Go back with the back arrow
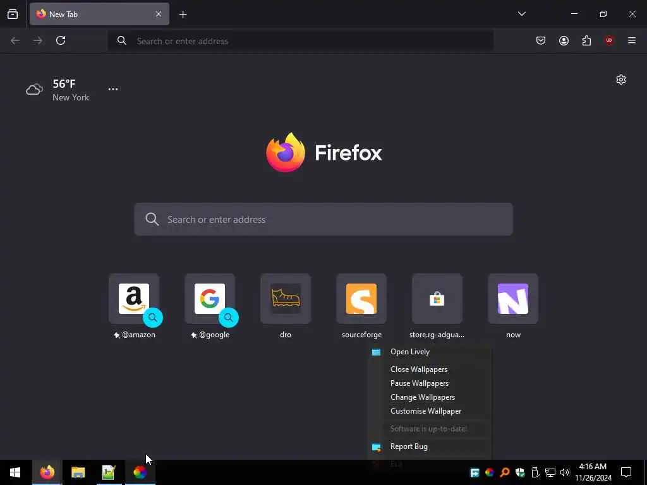Viewport: 647px width, 485px height. click(15, 40)
